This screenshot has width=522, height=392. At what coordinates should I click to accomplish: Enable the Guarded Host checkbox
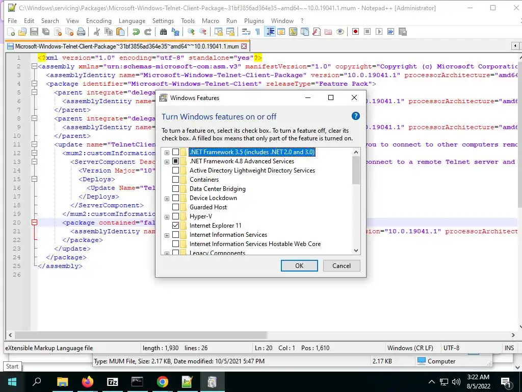tap(175, 207)
